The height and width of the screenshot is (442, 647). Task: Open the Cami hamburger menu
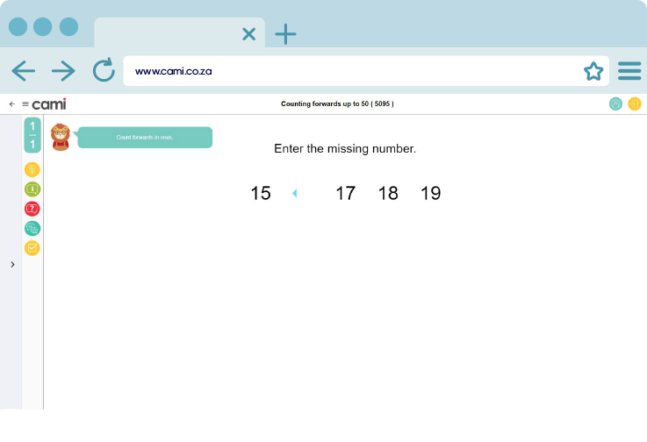pyautogui.click(x=25, y=104)
